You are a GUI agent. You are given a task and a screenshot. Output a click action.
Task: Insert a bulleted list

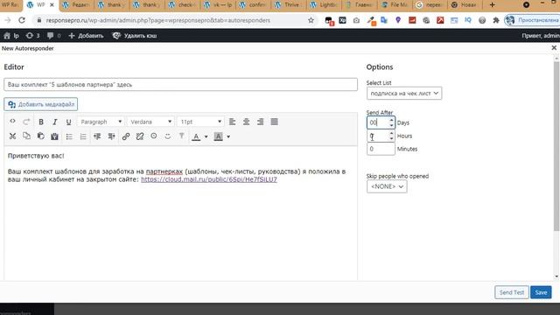click(x=69, y=136)
